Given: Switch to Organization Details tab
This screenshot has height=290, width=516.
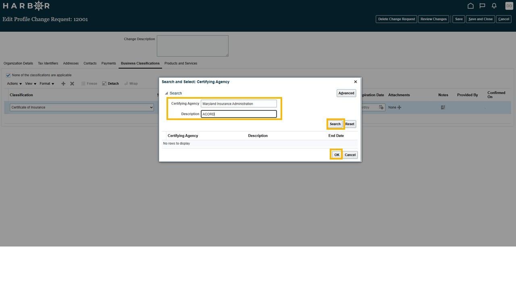Looking at the screenshot, I should click(18, 64).
